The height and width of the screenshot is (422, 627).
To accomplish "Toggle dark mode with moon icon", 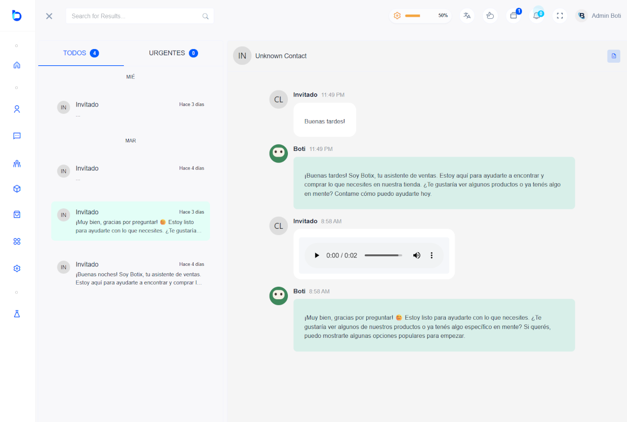I will tap(490, 16).
